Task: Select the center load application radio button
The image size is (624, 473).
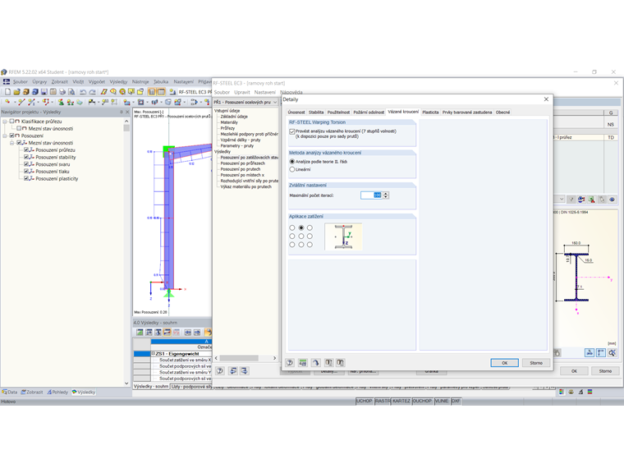Action: (301, 236)
